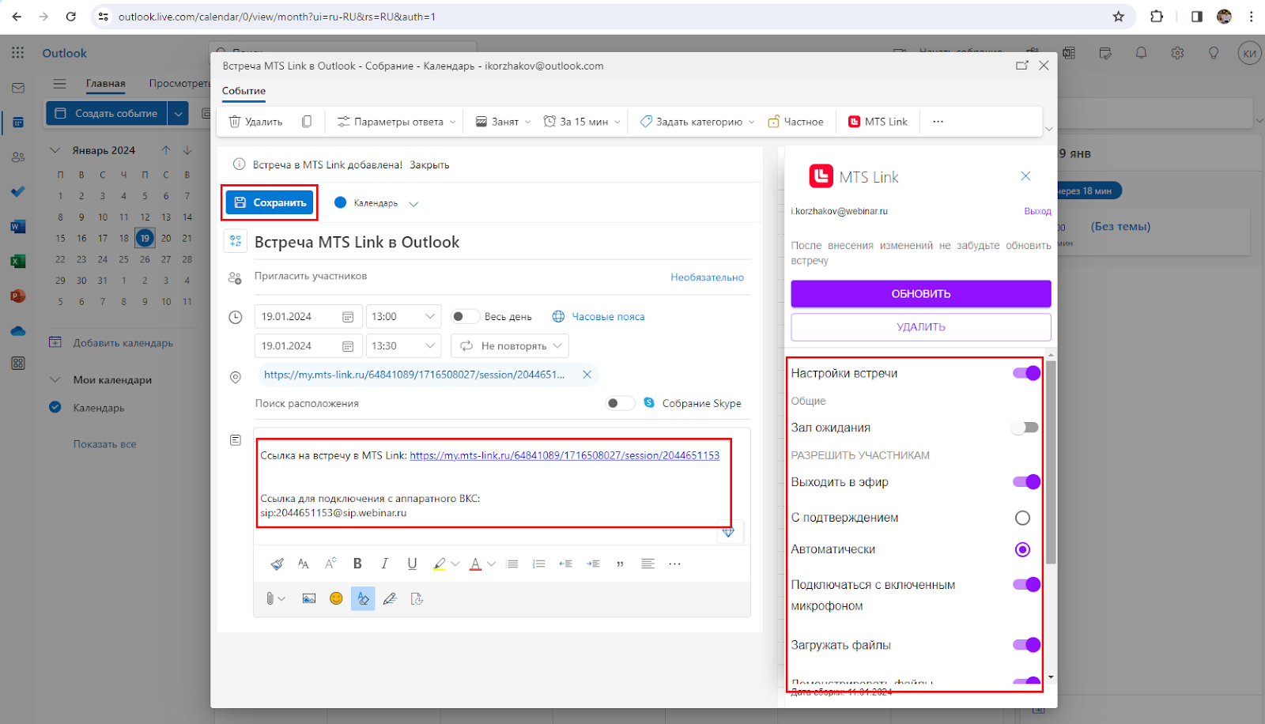Open font color picker in editor
This screenshot has height=724, width=1265.
491,564
